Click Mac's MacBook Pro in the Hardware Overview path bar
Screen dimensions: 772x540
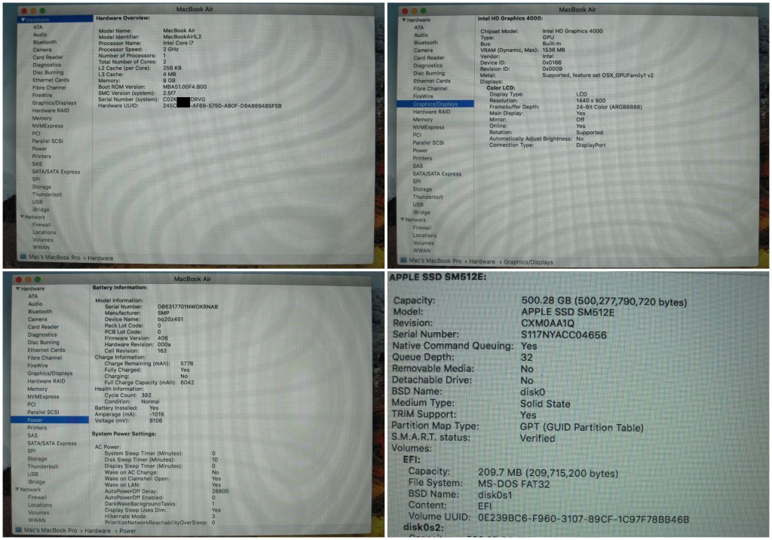(x=54, y=258)
